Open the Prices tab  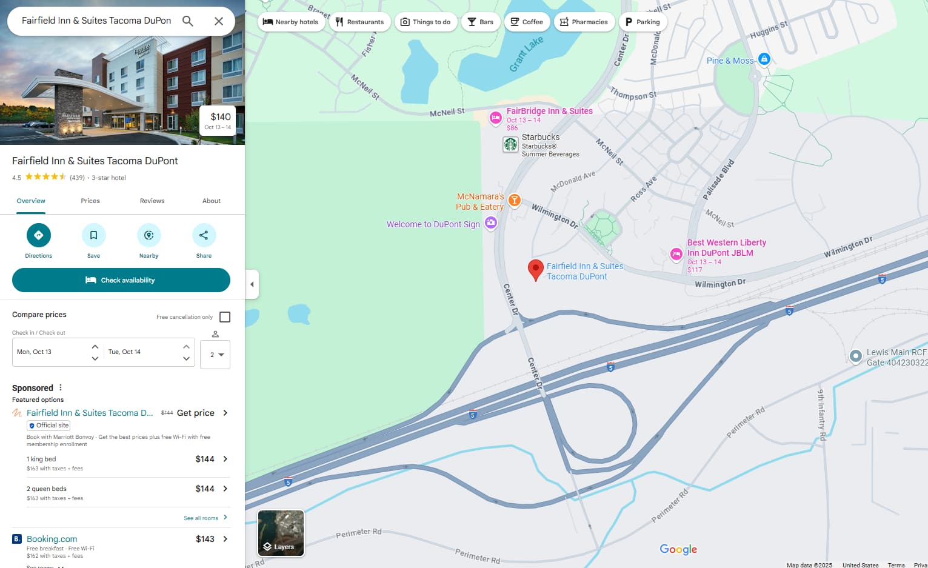tap(90, 201)
